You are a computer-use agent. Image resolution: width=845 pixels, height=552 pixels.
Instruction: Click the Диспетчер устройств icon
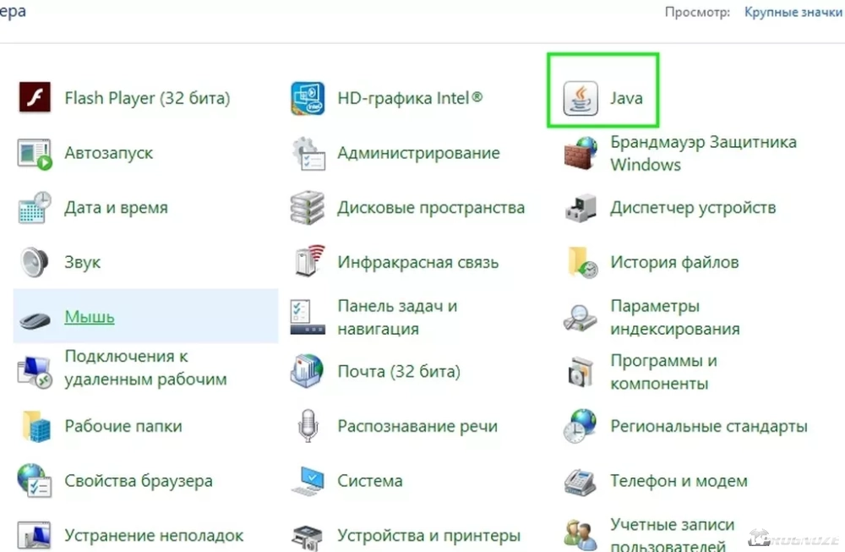[581, 208]
